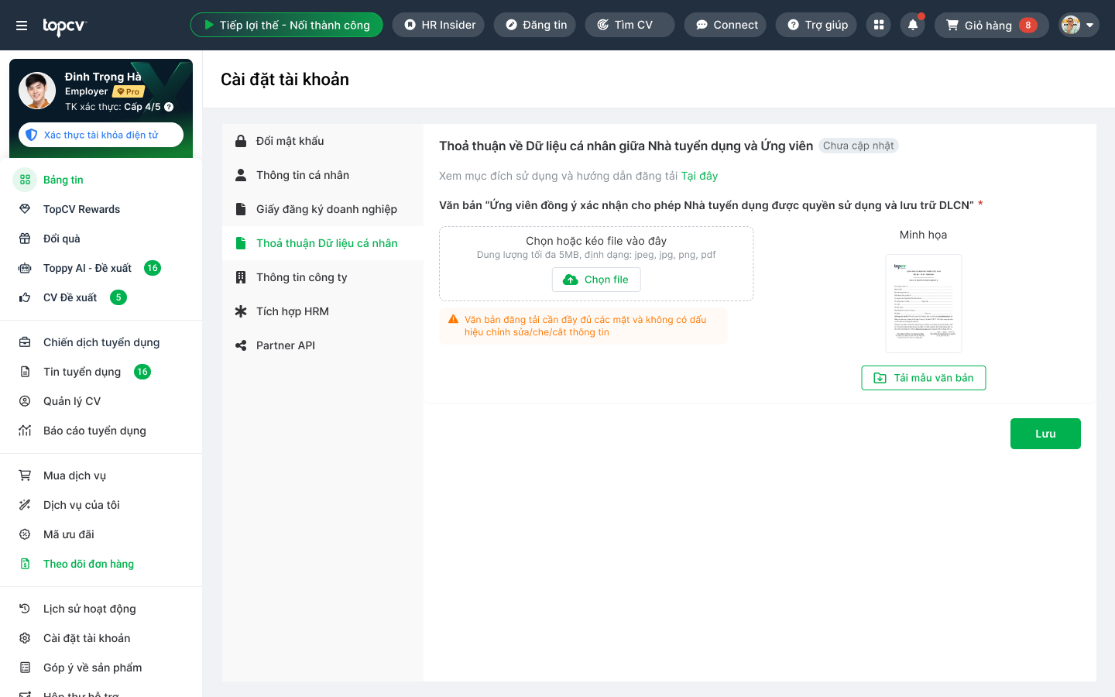Open the apps grid icon
This screenshot has height=697, width=1115.
point(879,25)
